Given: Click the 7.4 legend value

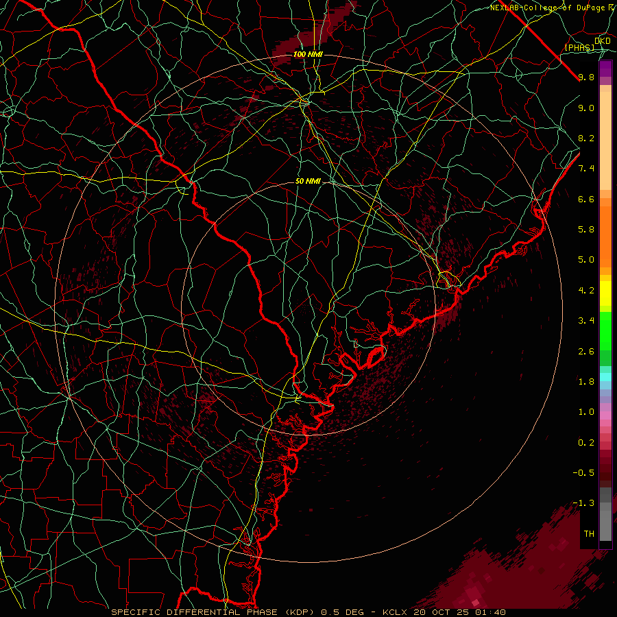Looking at the screenshot, I should click(586, 169).
